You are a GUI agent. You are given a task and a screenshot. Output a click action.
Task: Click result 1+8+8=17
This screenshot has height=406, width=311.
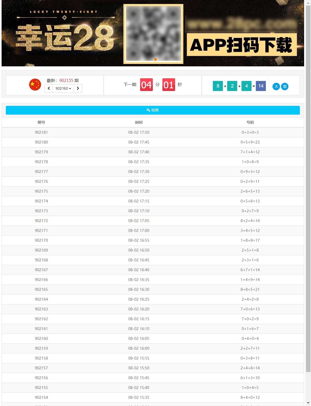point(250,240)
